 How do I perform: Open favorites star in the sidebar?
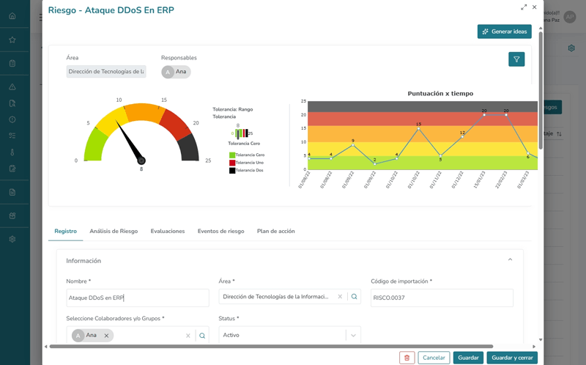click(x=12, y=40)
